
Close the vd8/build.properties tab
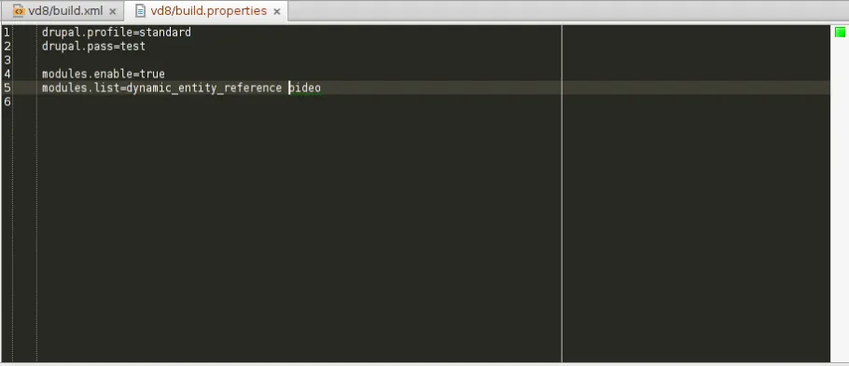click(x=277, y=11)
